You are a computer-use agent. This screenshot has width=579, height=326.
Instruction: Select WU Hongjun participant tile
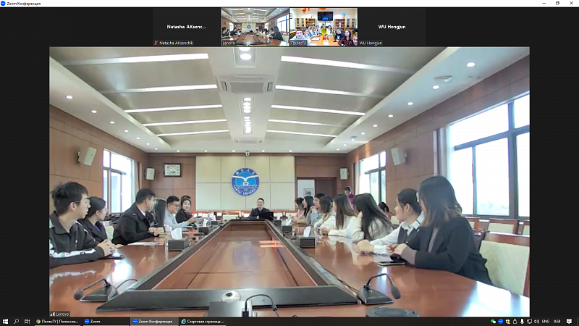click(x=392, y=27)
